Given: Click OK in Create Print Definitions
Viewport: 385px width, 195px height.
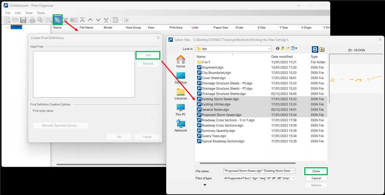Looking at the screenshot, I should pyautogui.click(x=119, y=137).
